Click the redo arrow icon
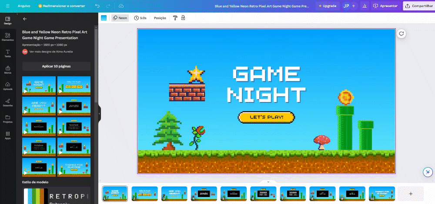This screenshot has width=435, height=204. click(x=108, y=6)
